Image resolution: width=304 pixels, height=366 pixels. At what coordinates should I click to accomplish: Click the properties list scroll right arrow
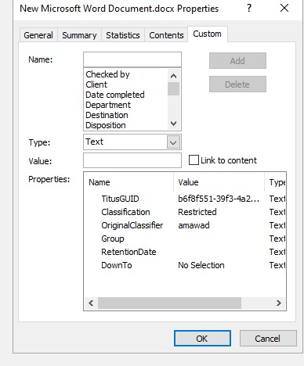279,303
